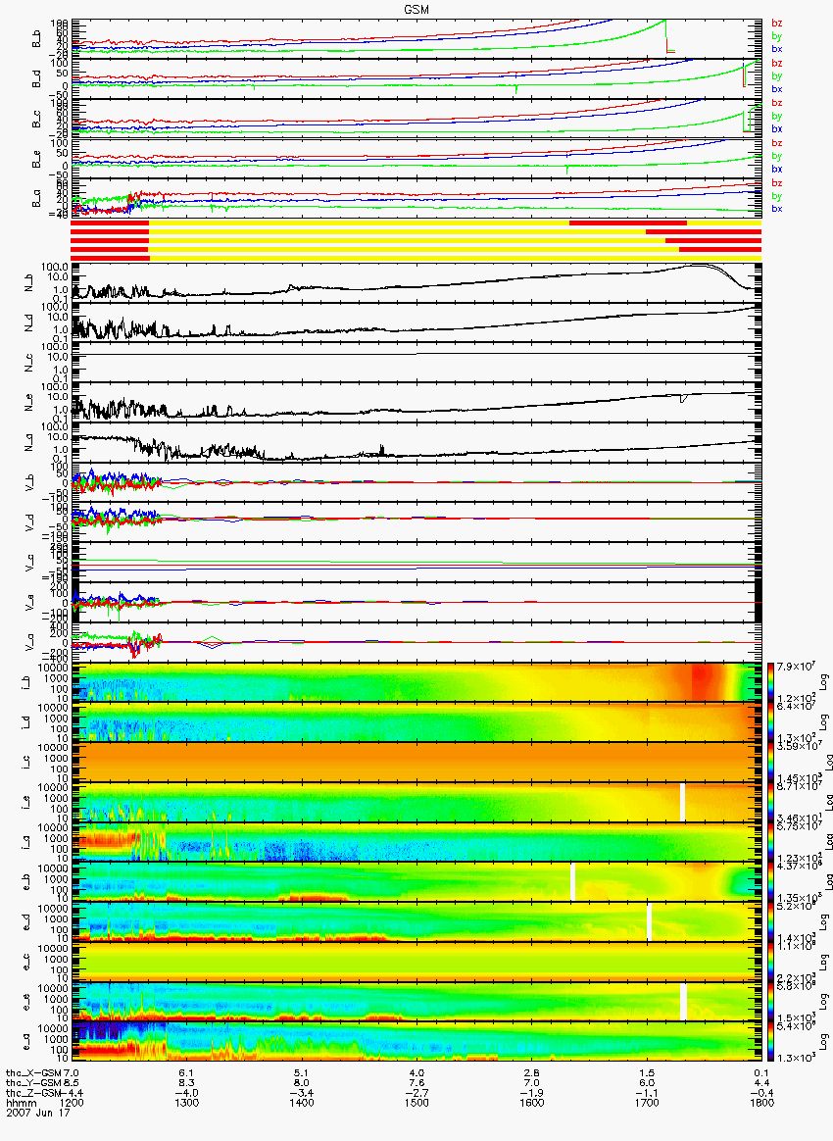Click the thc_Z-GSM axis label

[32, 1094]
